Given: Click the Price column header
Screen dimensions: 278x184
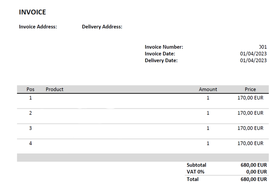Looking at the screenshot, I should (x=250, y=89).
